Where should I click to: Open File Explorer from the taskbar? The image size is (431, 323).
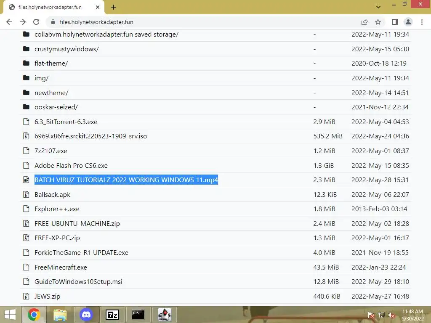click(x=60, y=315)
